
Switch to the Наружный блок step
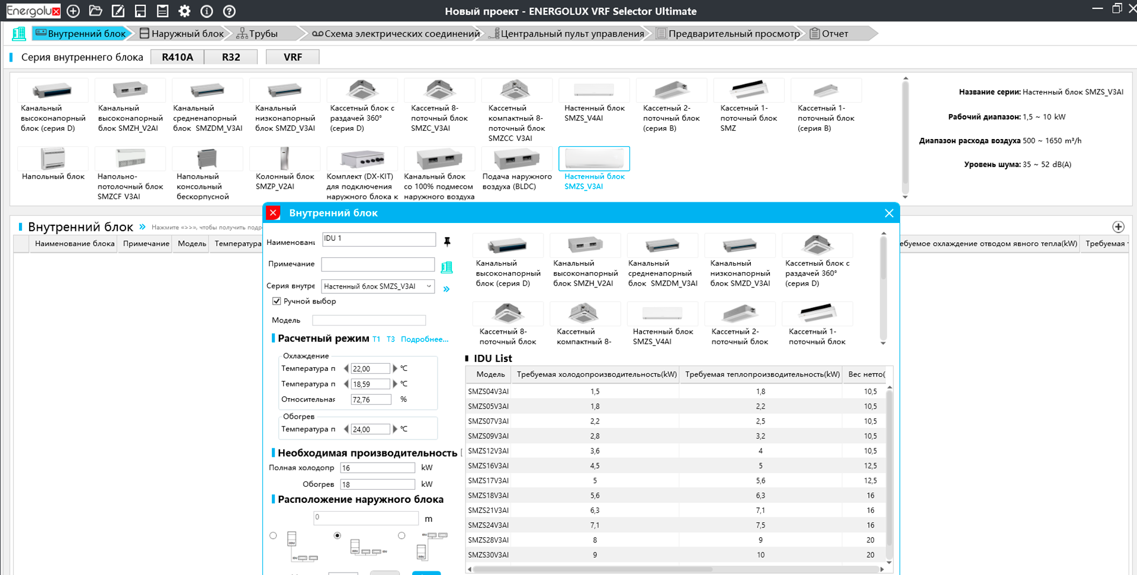click(182, 34)
